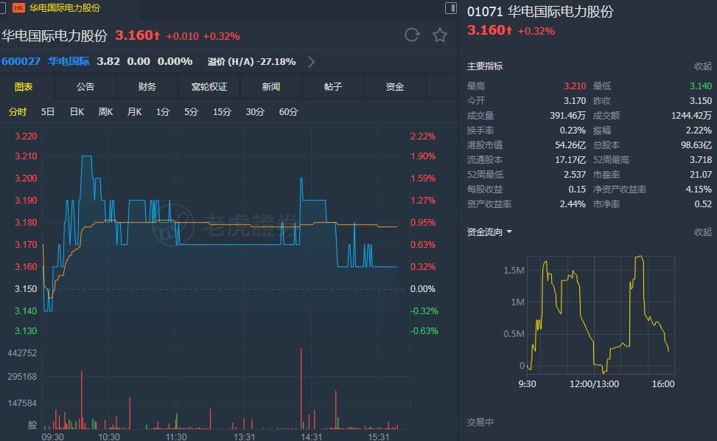The image size is (717, 441).
Task: Select the 15分 chart interval
Action: 222,112
